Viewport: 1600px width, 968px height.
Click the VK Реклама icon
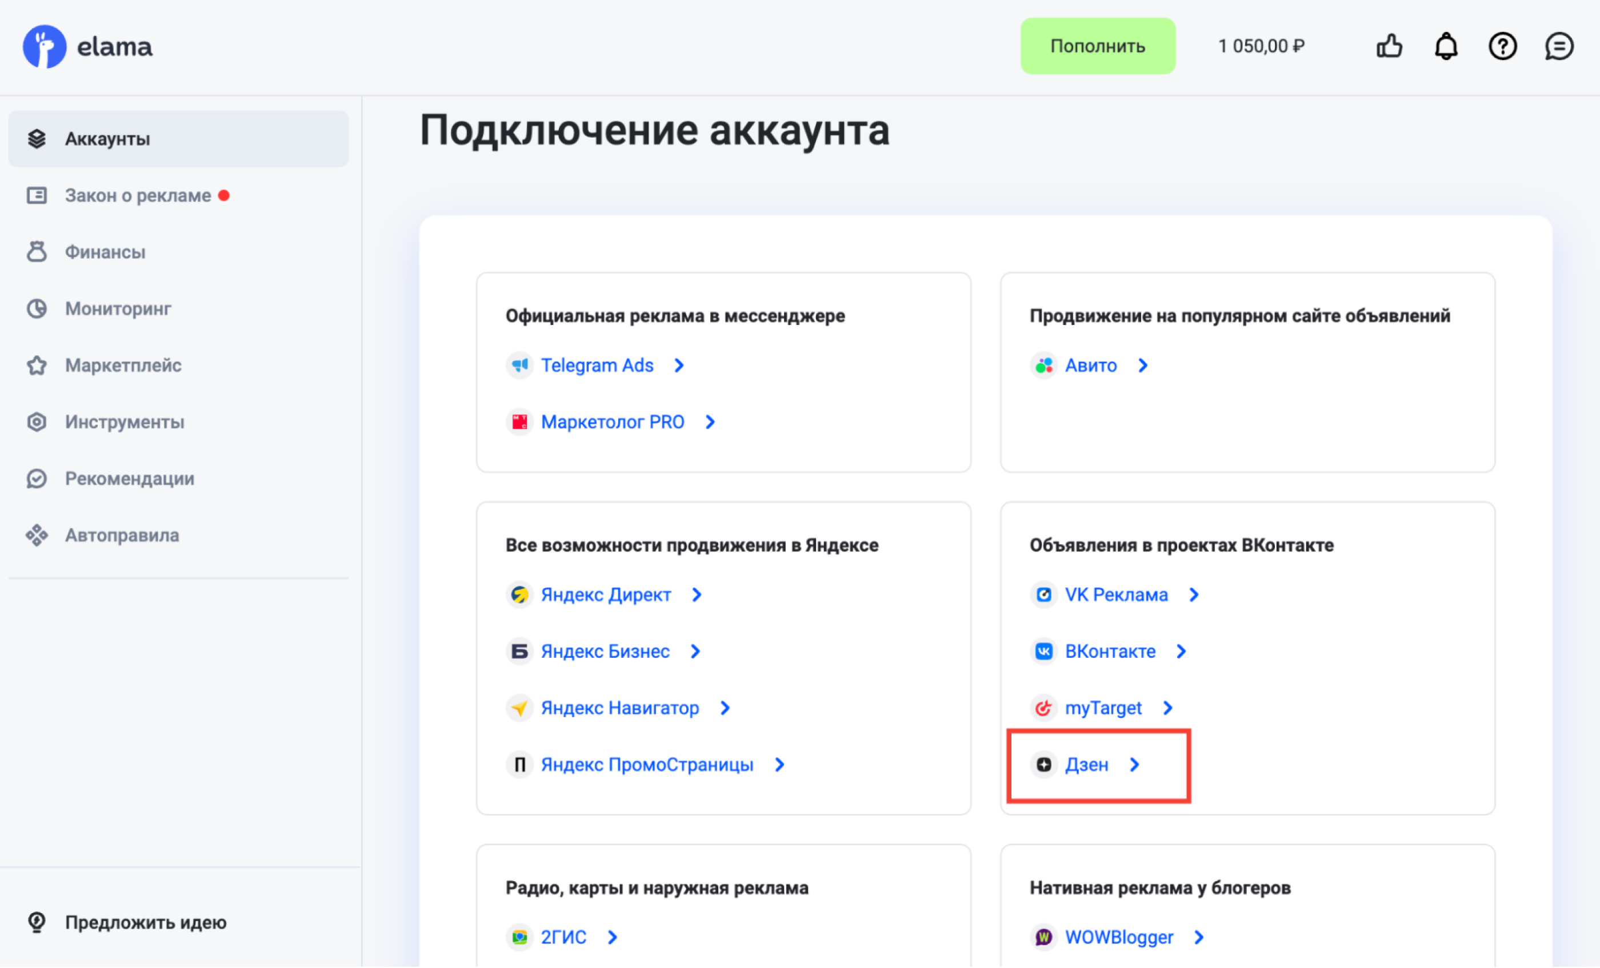tap(1044, 595)
